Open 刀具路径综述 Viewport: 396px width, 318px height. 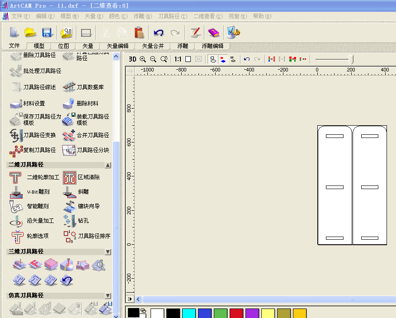tap(33, 87)
